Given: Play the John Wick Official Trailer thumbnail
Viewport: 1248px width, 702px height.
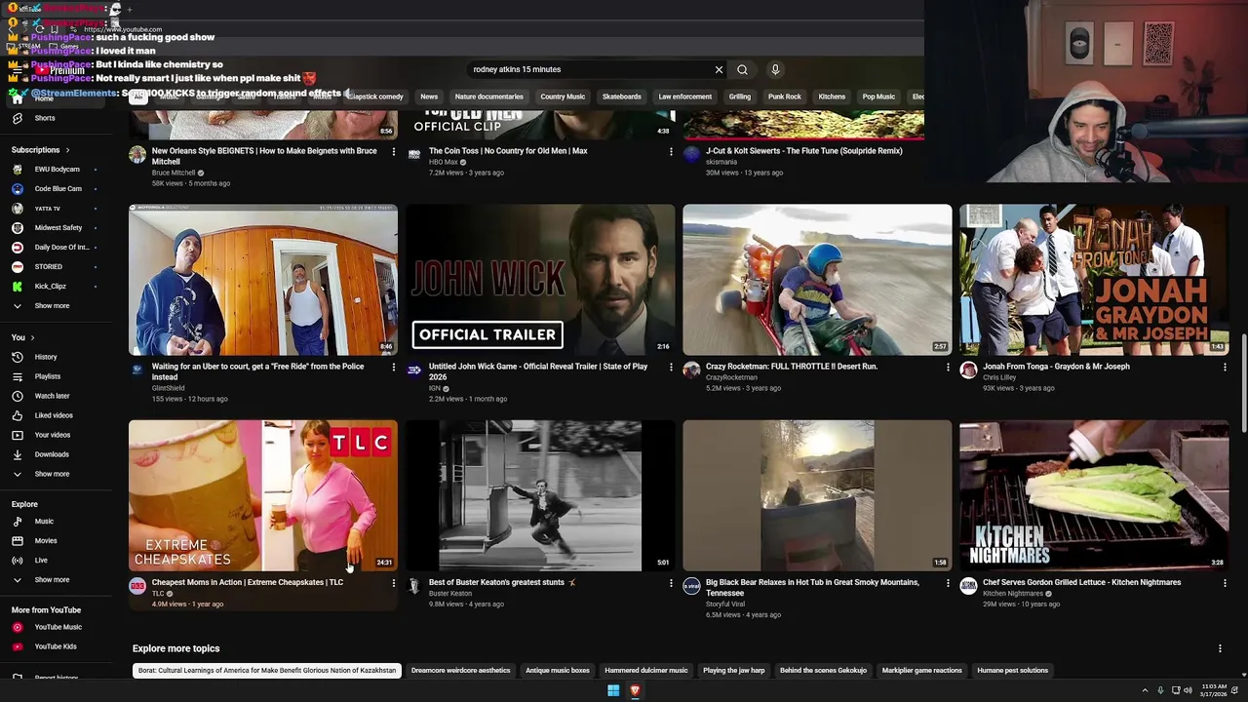Looking at the screenshot, I should tap(540, 280).
